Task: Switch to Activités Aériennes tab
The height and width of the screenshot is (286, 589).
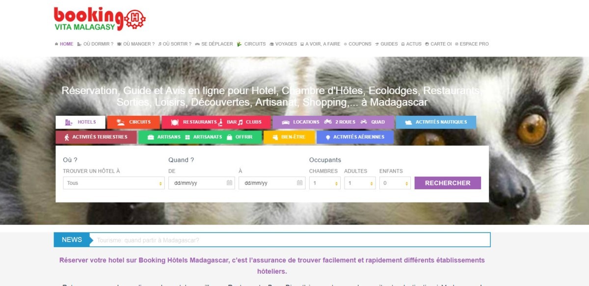Action: [355, 137]
